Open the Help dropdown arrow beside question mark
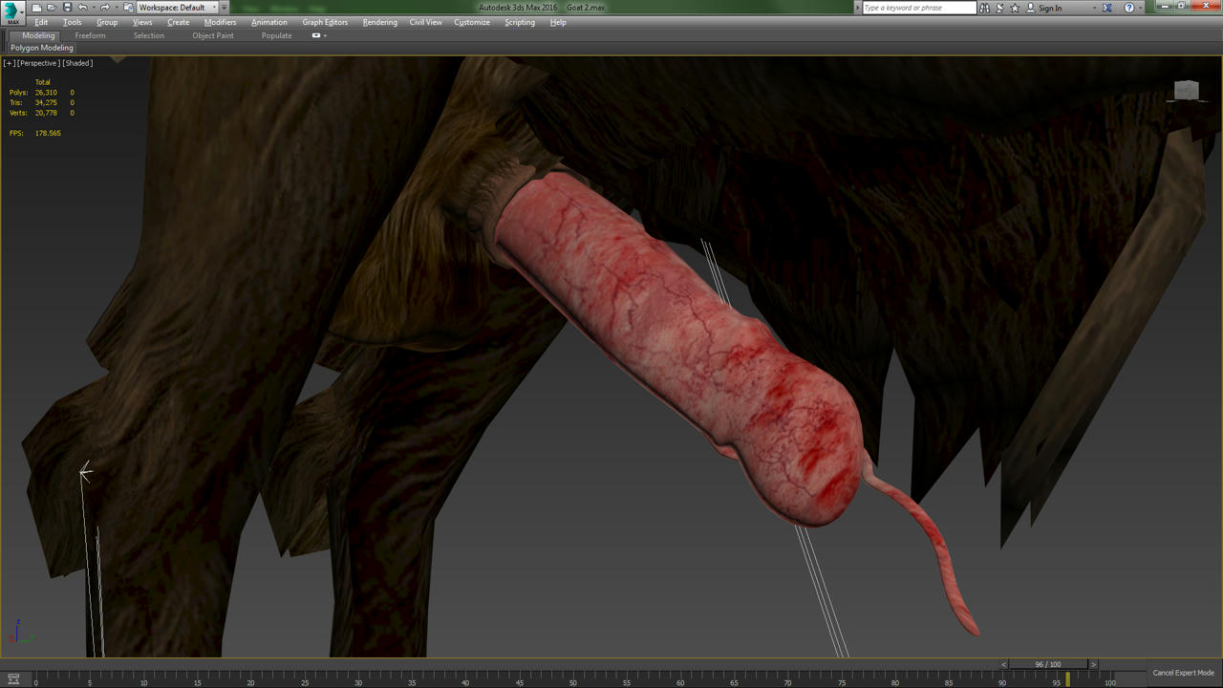Image resolution: width=1223 pixels, height=688 pixels. pos(1142,8)
